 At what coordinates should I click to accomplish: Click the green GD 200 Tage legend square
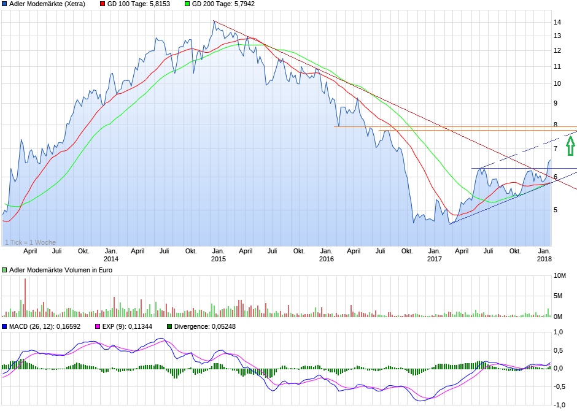187,4
